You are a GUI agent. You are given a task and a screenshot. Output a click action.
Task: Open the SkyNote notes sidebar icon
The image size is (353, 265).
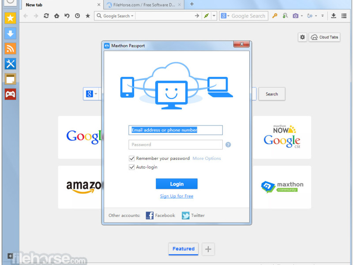click(x=10, y=79)
